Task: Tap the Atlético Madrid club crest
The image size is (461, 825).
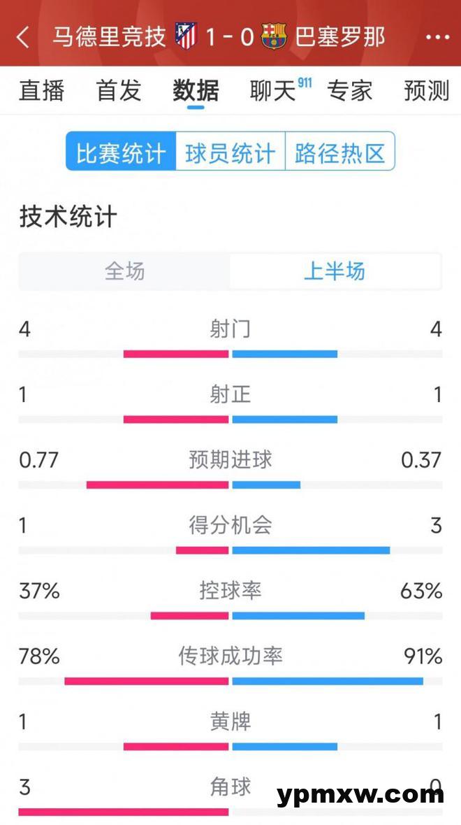Action: coord(186,36)
